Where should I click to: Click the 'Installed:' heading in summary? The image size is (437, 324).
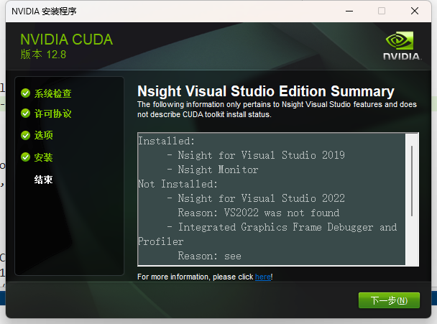click(166, 141)
